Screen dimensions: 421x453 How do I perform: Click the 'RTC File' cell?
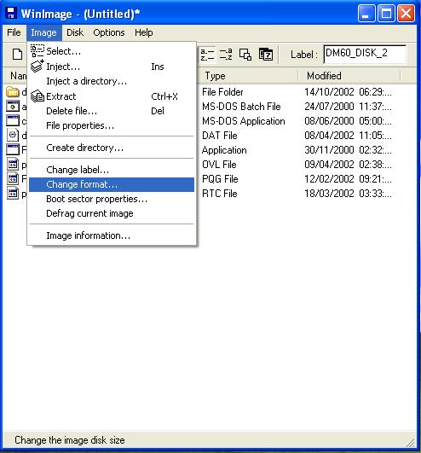point(220,194)
